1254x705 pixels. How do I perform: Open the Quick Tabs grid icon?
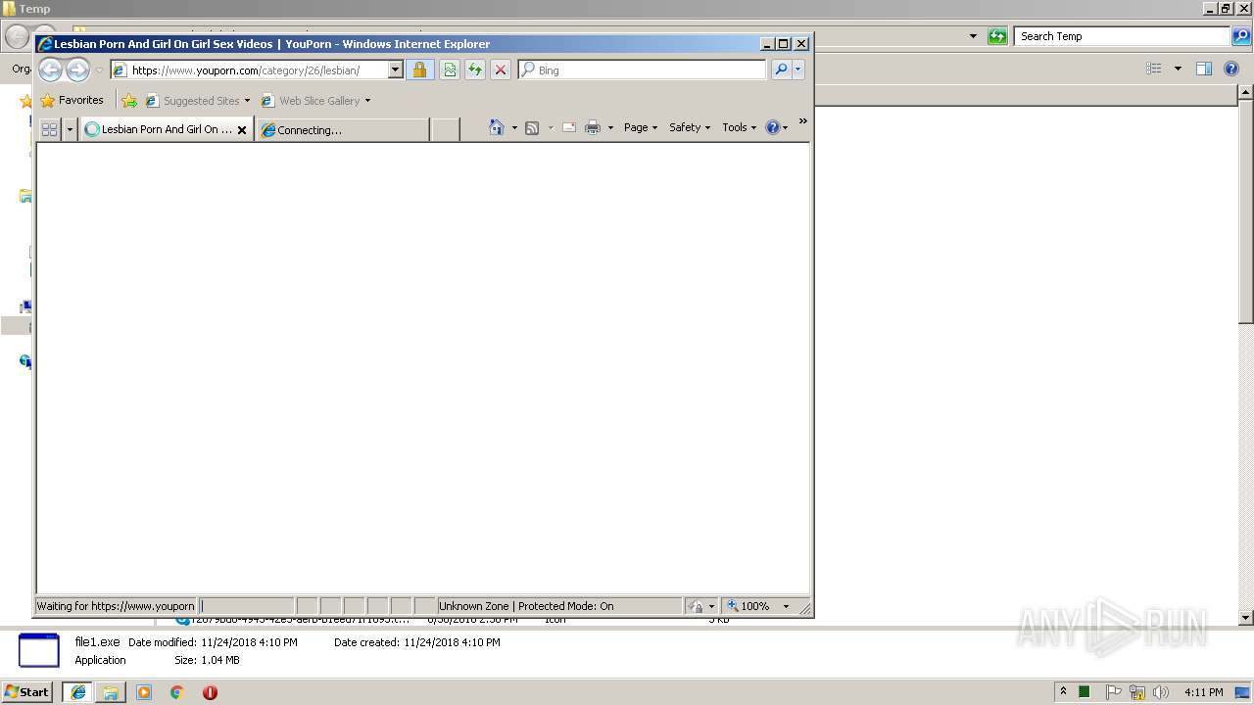click(x=49, y=129)
